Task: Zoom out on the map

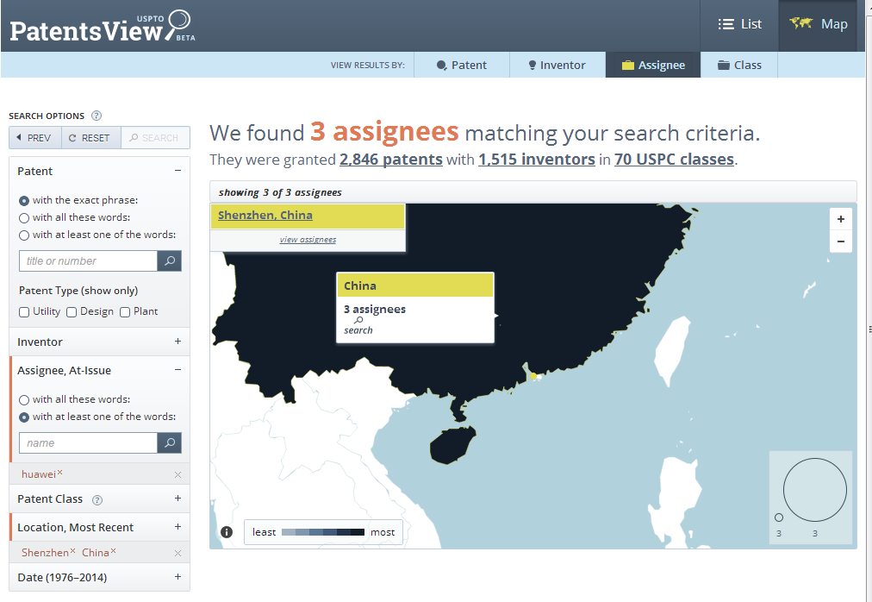Action: (x=840, y=241)
